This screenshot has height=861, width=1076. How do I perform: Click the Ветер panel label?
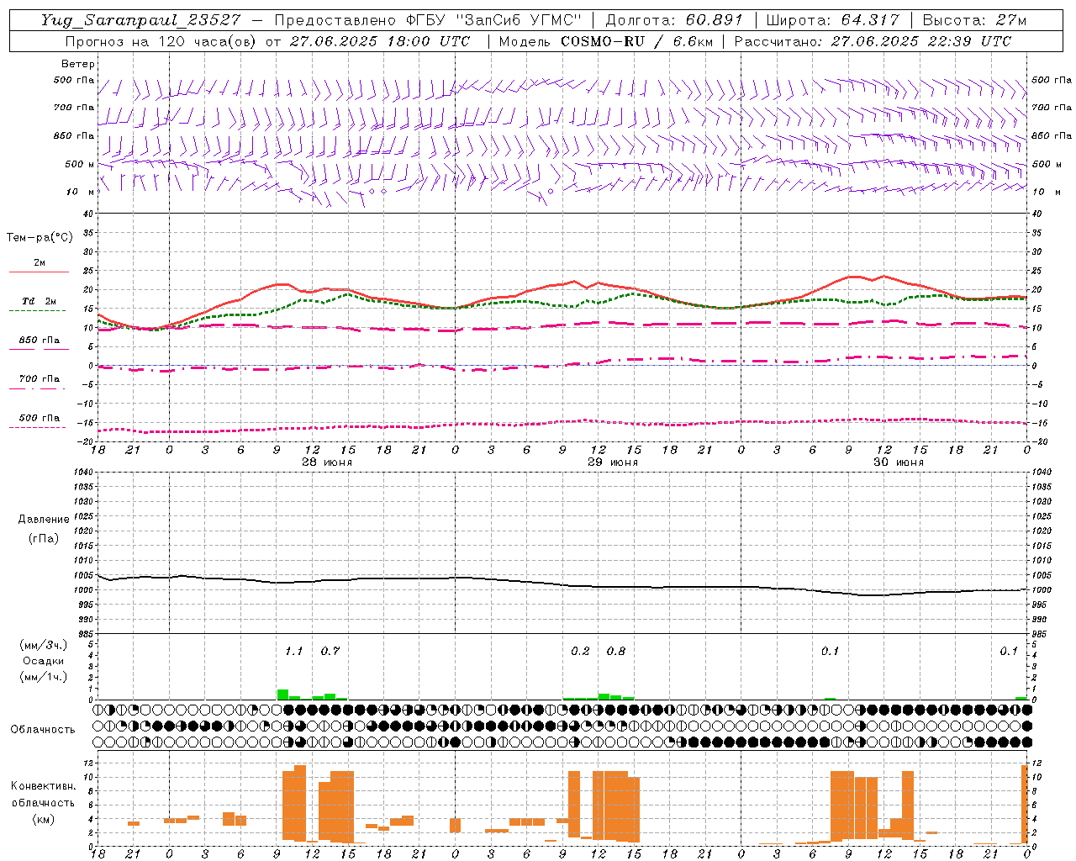click(x=77, y=64)
